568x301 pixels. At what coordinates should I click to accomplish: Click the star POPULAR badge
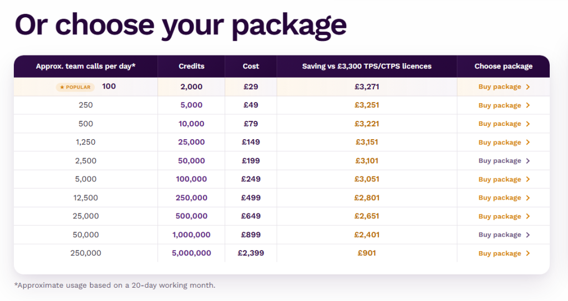click(x=75, y=87)
